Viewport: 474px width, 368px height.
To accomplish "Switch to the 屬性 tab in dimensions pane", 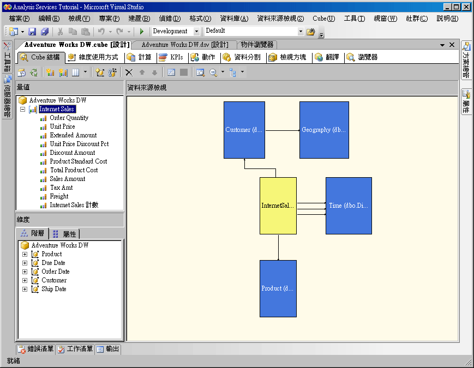I will coord(64,234).
